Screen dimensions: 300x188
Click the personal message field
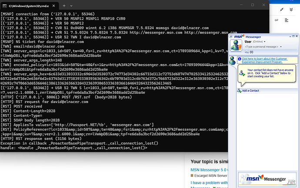point(261,46)
